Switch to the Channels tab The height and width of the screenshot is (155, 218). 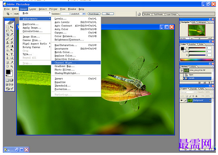(193, 89)
